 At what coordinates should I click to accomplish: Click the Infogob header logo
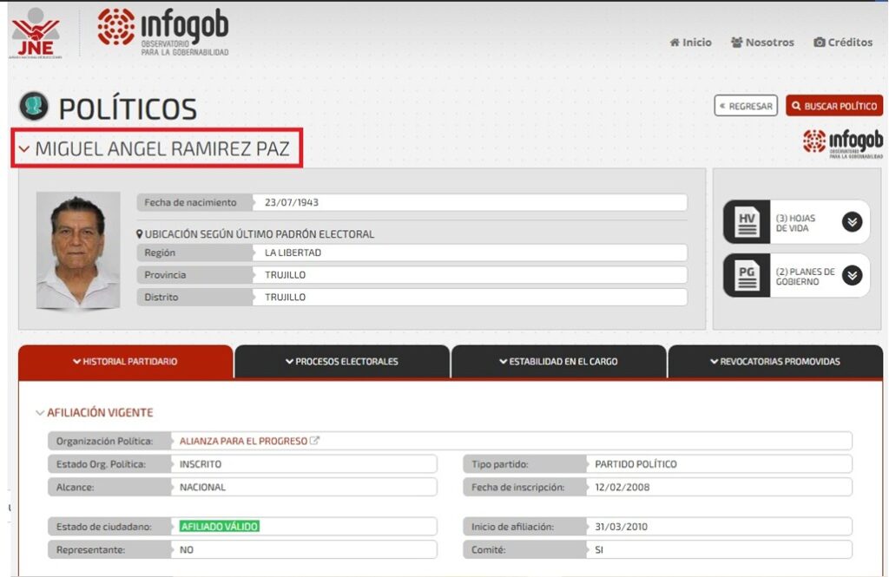(162, 32)
